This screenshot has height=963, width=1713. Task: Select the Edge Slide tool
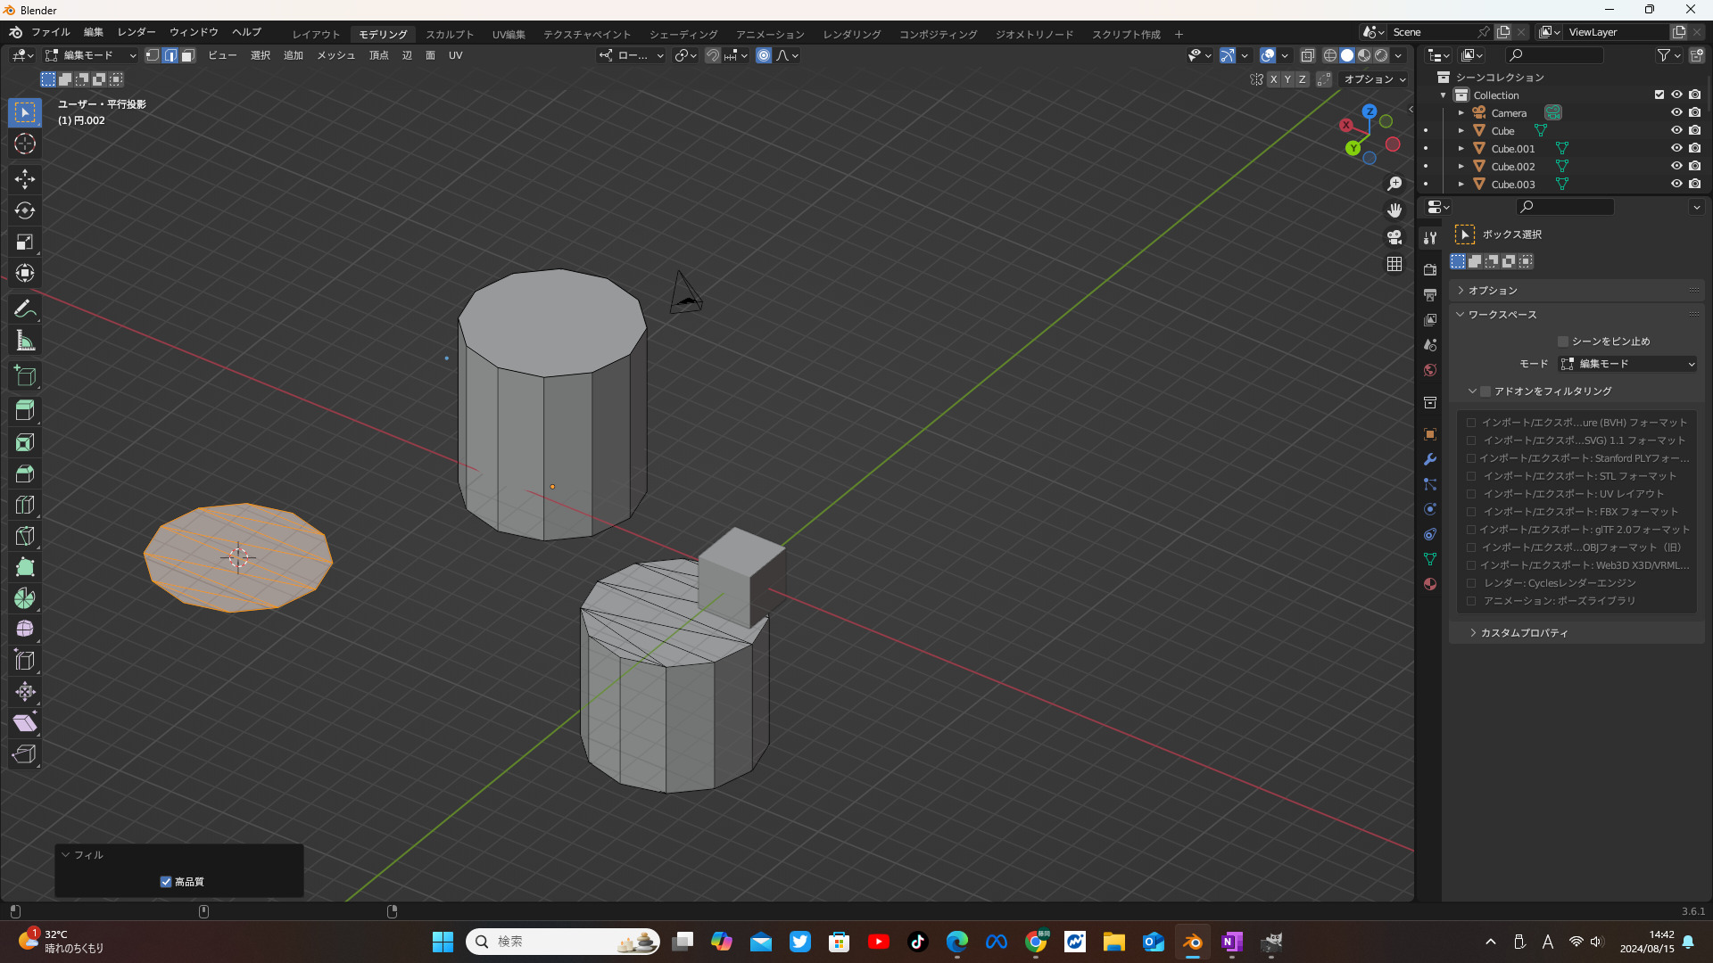(25, 661)
